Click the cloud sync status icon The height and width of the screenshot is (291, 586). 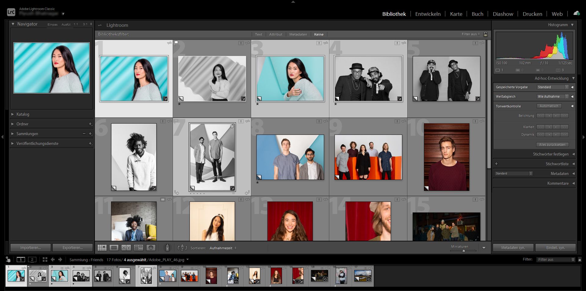(577, 13)
